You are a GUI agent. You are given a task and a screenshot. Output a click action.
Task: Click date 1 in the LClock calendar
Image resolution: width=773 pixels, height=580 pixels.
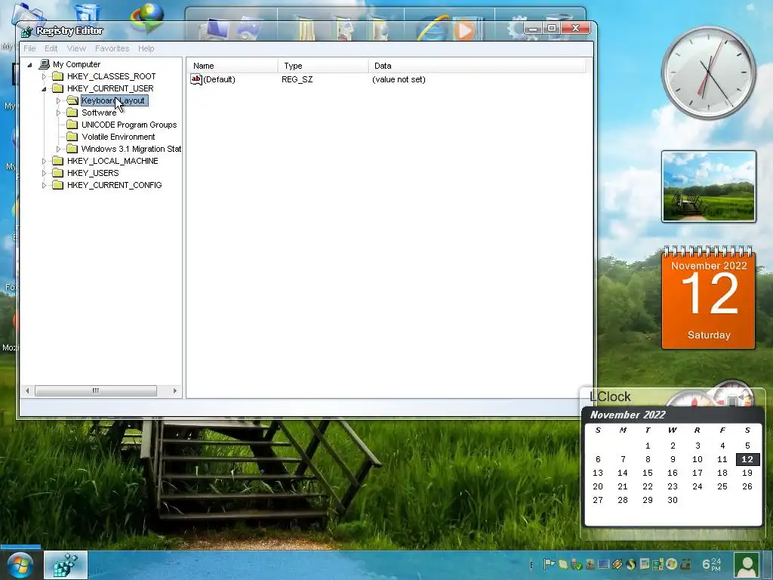[x=648, y=446]
